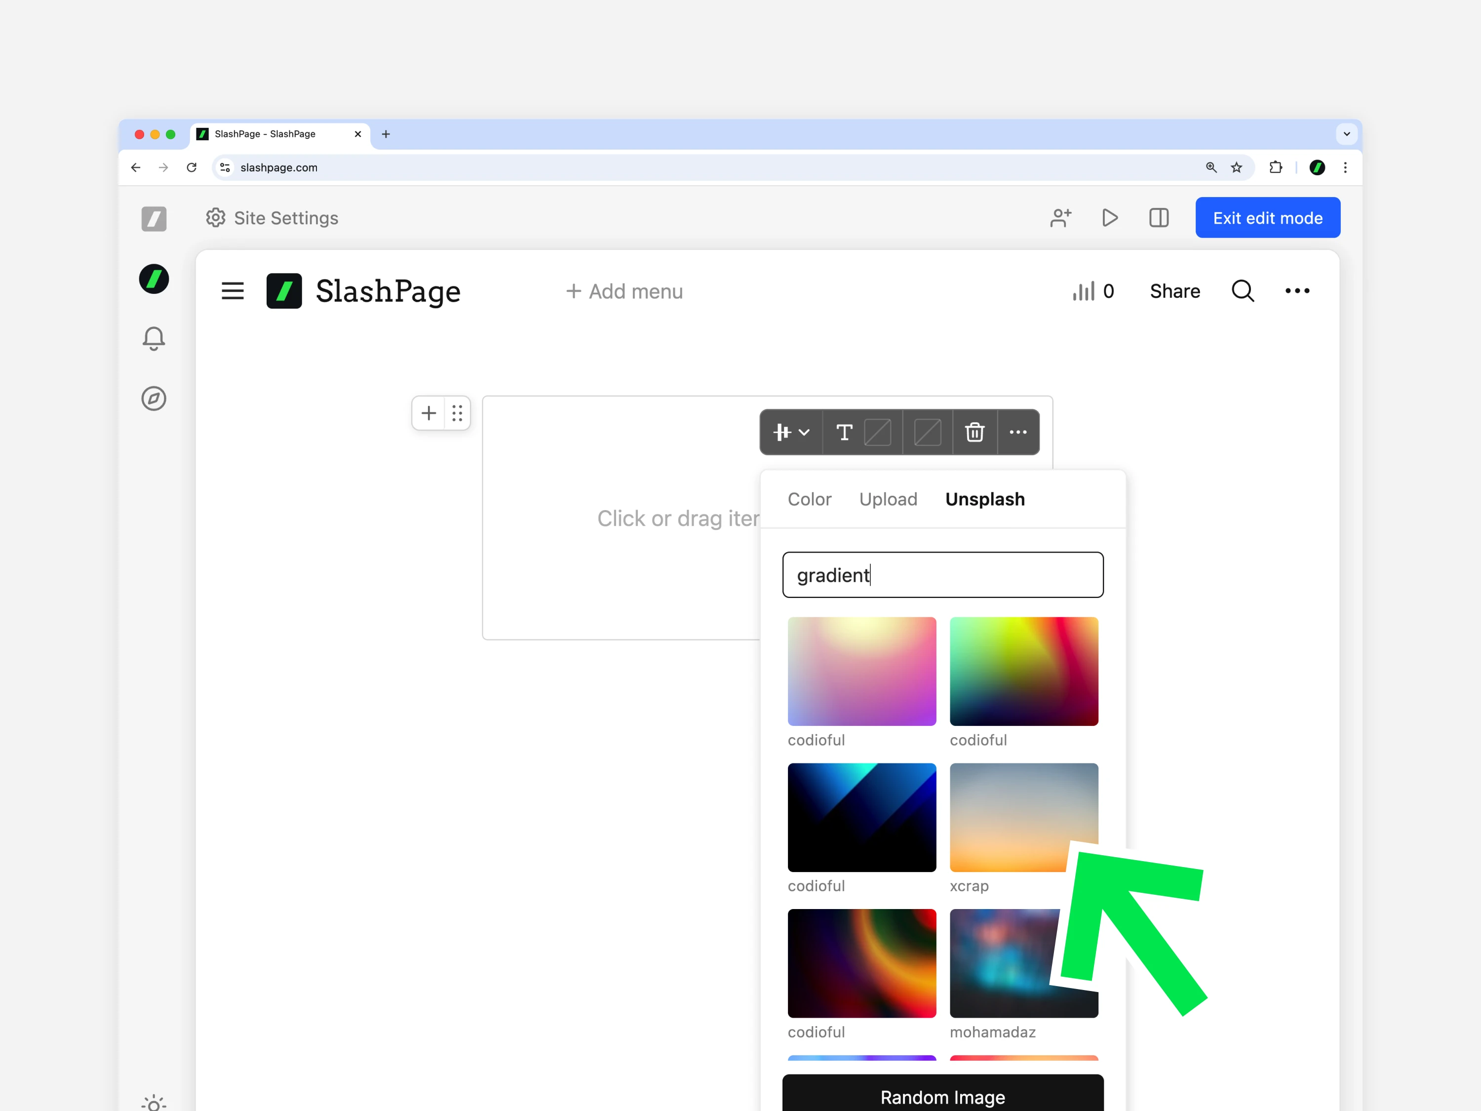Click Exit edit mode button
Image resolution: width=1481 pixels, height=1111 pixels.
tap(1267, 218)
